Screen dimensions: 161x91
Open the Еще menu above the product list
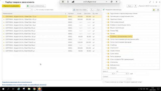pos(98,10)
